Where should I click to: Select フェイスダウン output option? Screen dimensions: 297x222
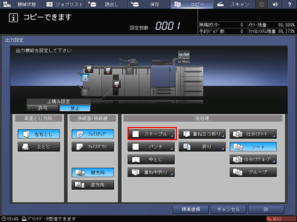coord(93,146)
